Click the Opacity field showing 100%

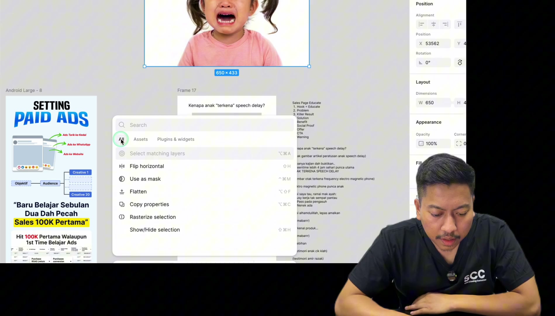click(x=433, y=144)
